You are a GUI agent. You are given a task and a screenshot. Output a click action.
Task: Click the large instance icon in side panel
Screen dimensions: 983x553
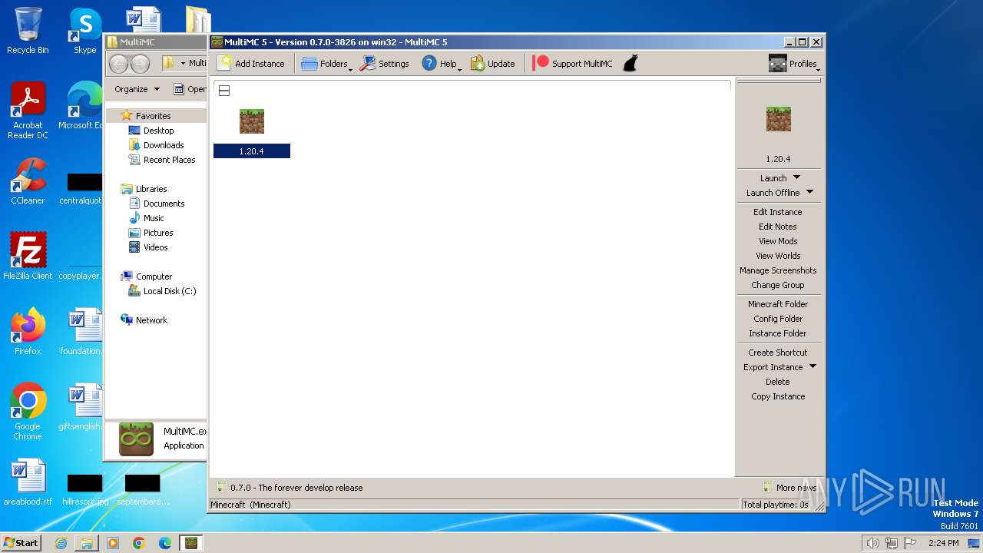click(778, 119)
